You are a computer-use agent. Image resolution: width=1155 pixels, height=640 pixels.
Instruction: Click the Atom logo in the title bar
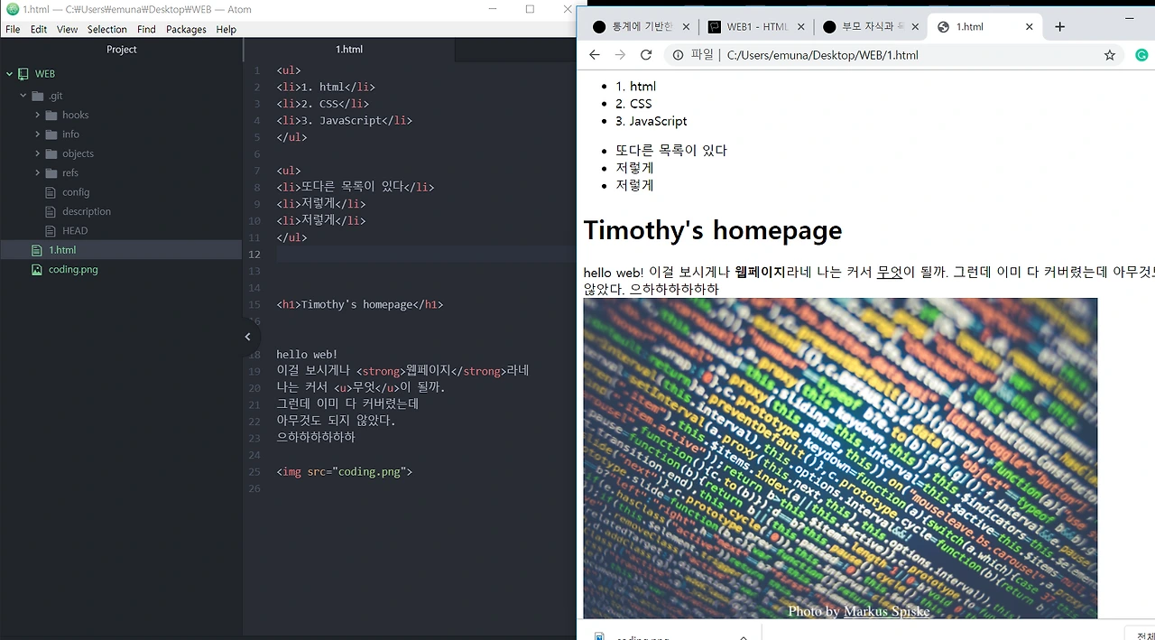13,9
